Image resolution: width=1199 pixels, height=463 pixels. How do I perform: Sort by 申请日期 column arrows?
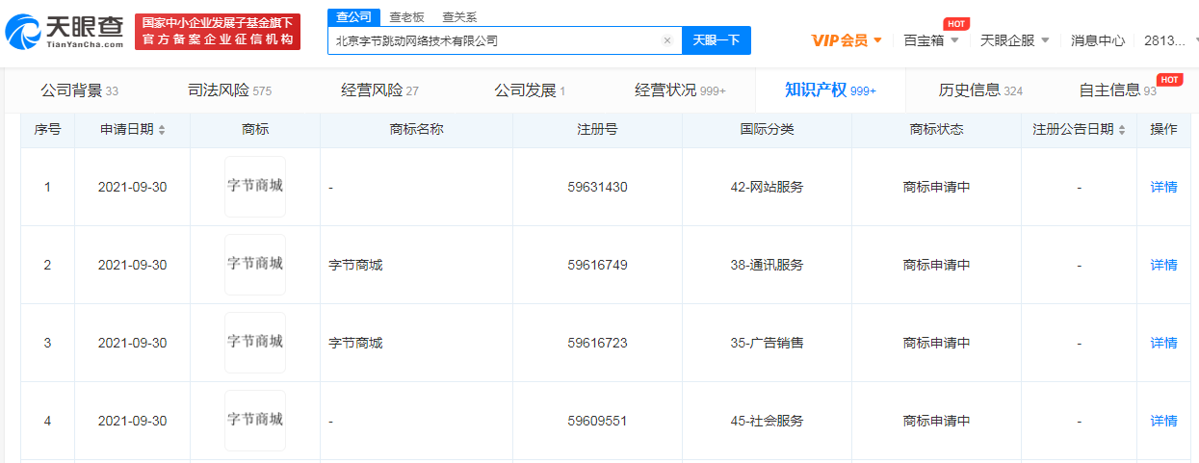click(x=162, y=130)
